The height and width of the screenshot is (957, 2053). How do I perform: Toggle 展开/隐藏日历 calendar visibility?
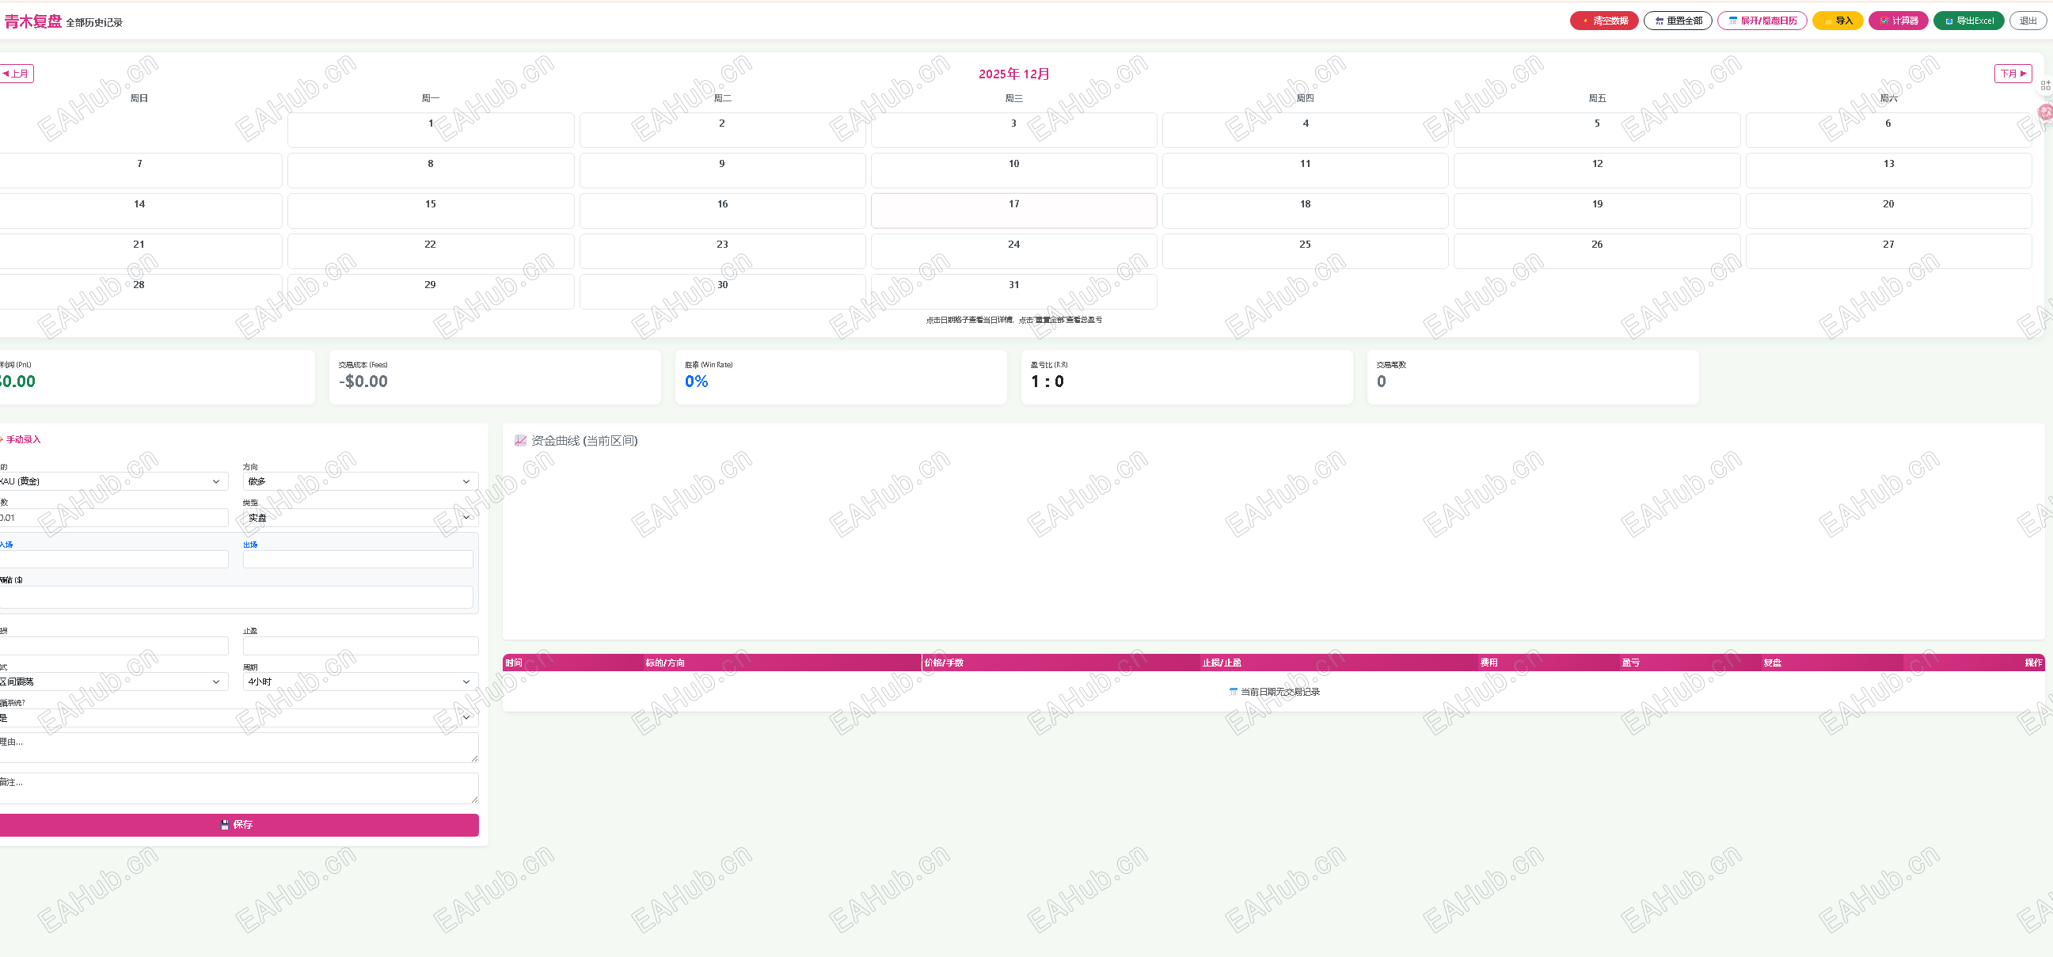1762,21
